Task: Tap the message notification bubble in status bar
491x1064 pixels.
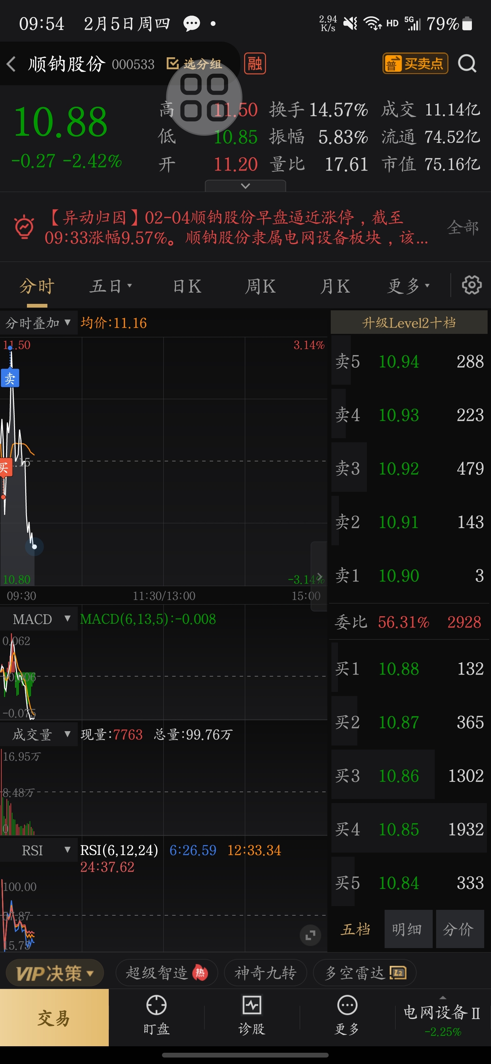Action: point(192,24)
